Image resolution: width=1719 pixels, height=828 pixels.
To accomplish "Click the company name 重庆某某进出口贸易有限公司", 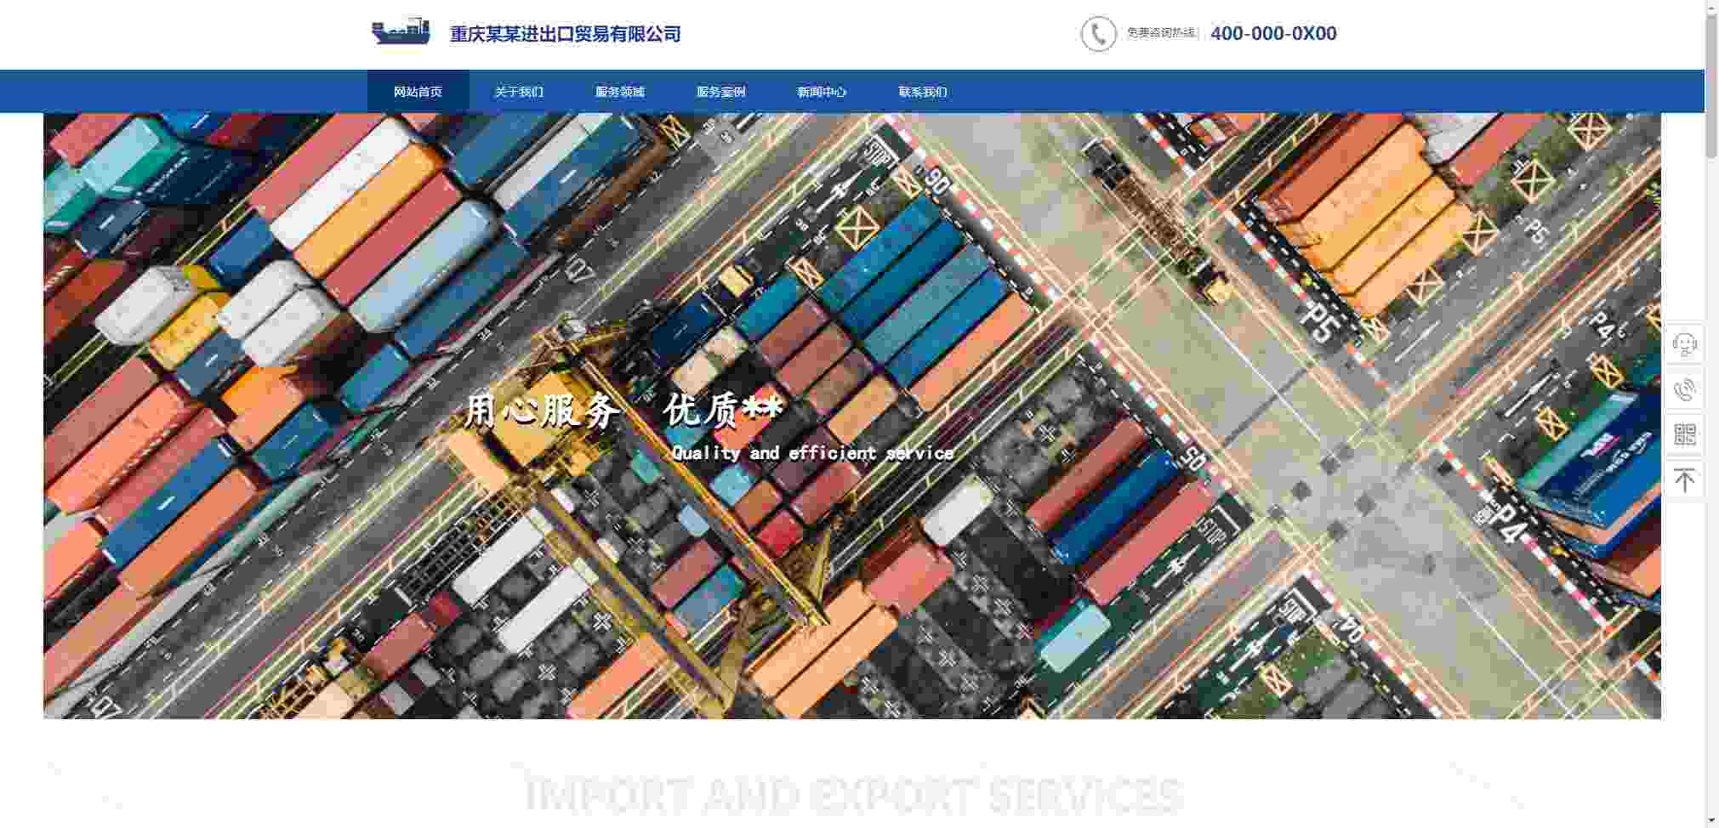I will (566, 34).
